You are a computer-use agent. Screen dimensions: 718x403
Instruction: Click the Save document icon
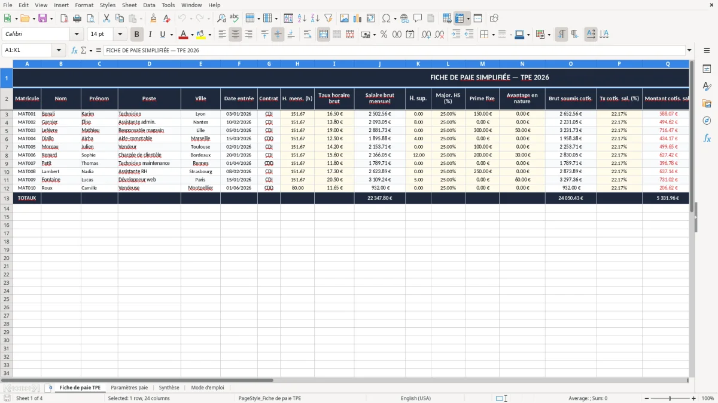42,19
